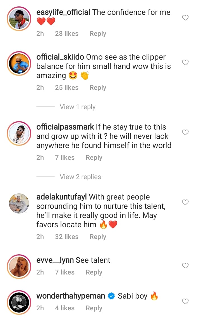View the 25 likes on official_skiido's comment
201x319 pixels.
pos(66,88)
